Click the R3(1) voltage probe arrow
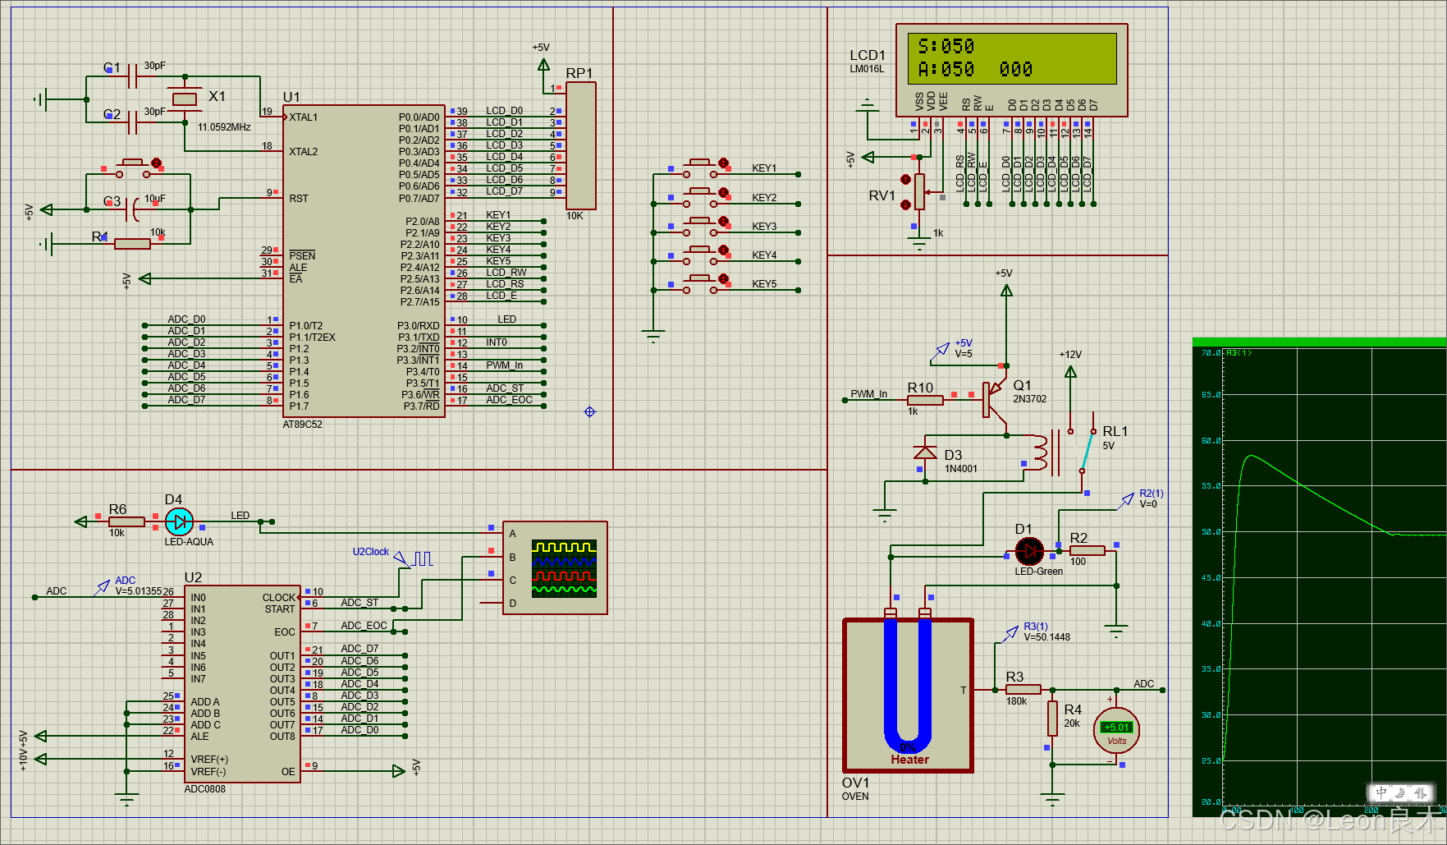The height and width of the screenshot is (845, 1447). (x=1011, y=634)
